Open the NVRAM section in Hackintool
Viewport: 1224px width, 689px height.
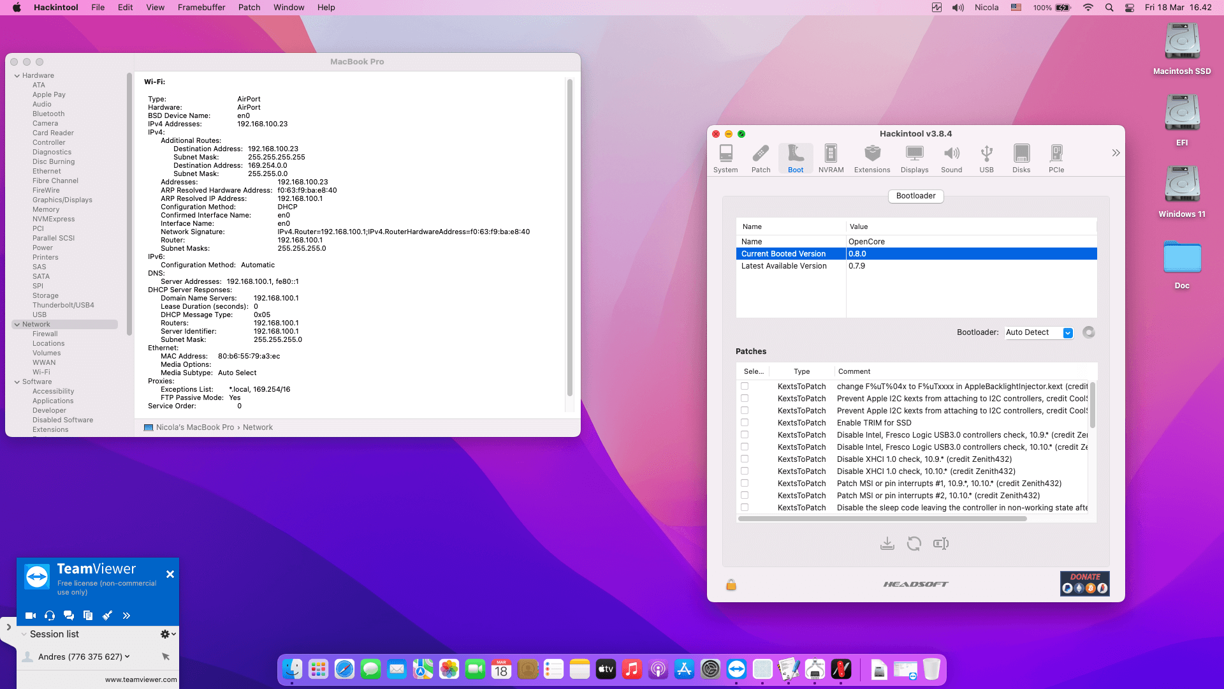[831, 158]
